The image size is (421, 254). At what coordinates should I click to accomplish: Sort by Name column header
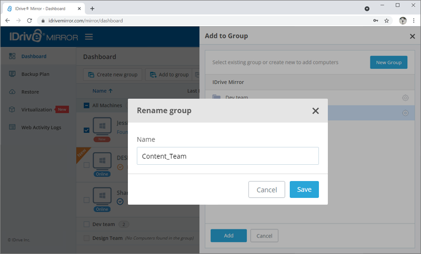pos(103,91)
